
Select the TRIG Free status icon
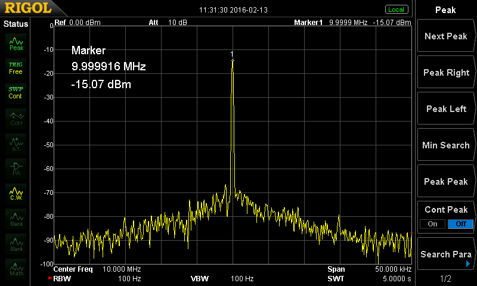[16, 67]
